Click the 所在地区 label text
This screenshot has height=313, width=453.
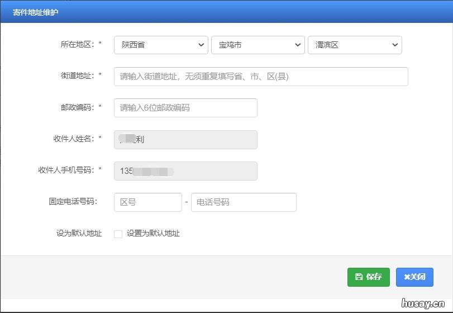tap(78, 44)
